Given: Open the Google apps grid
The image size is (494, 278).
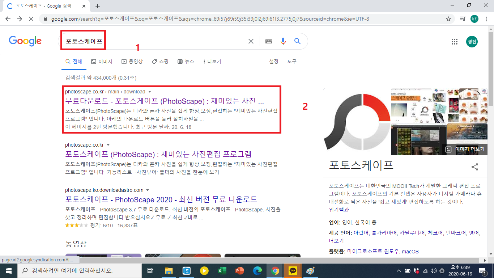Looking at the screenshot, I should 455,41.
